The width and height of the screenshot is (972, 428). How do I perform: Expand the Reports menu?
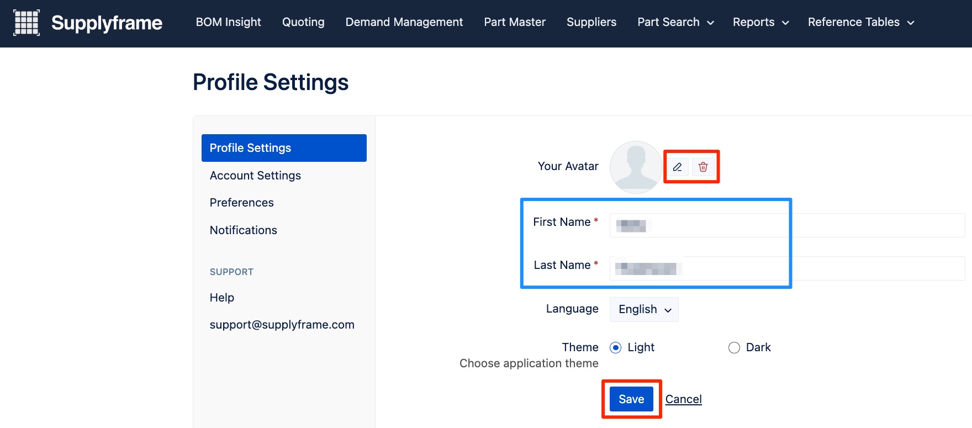point(760,22)
